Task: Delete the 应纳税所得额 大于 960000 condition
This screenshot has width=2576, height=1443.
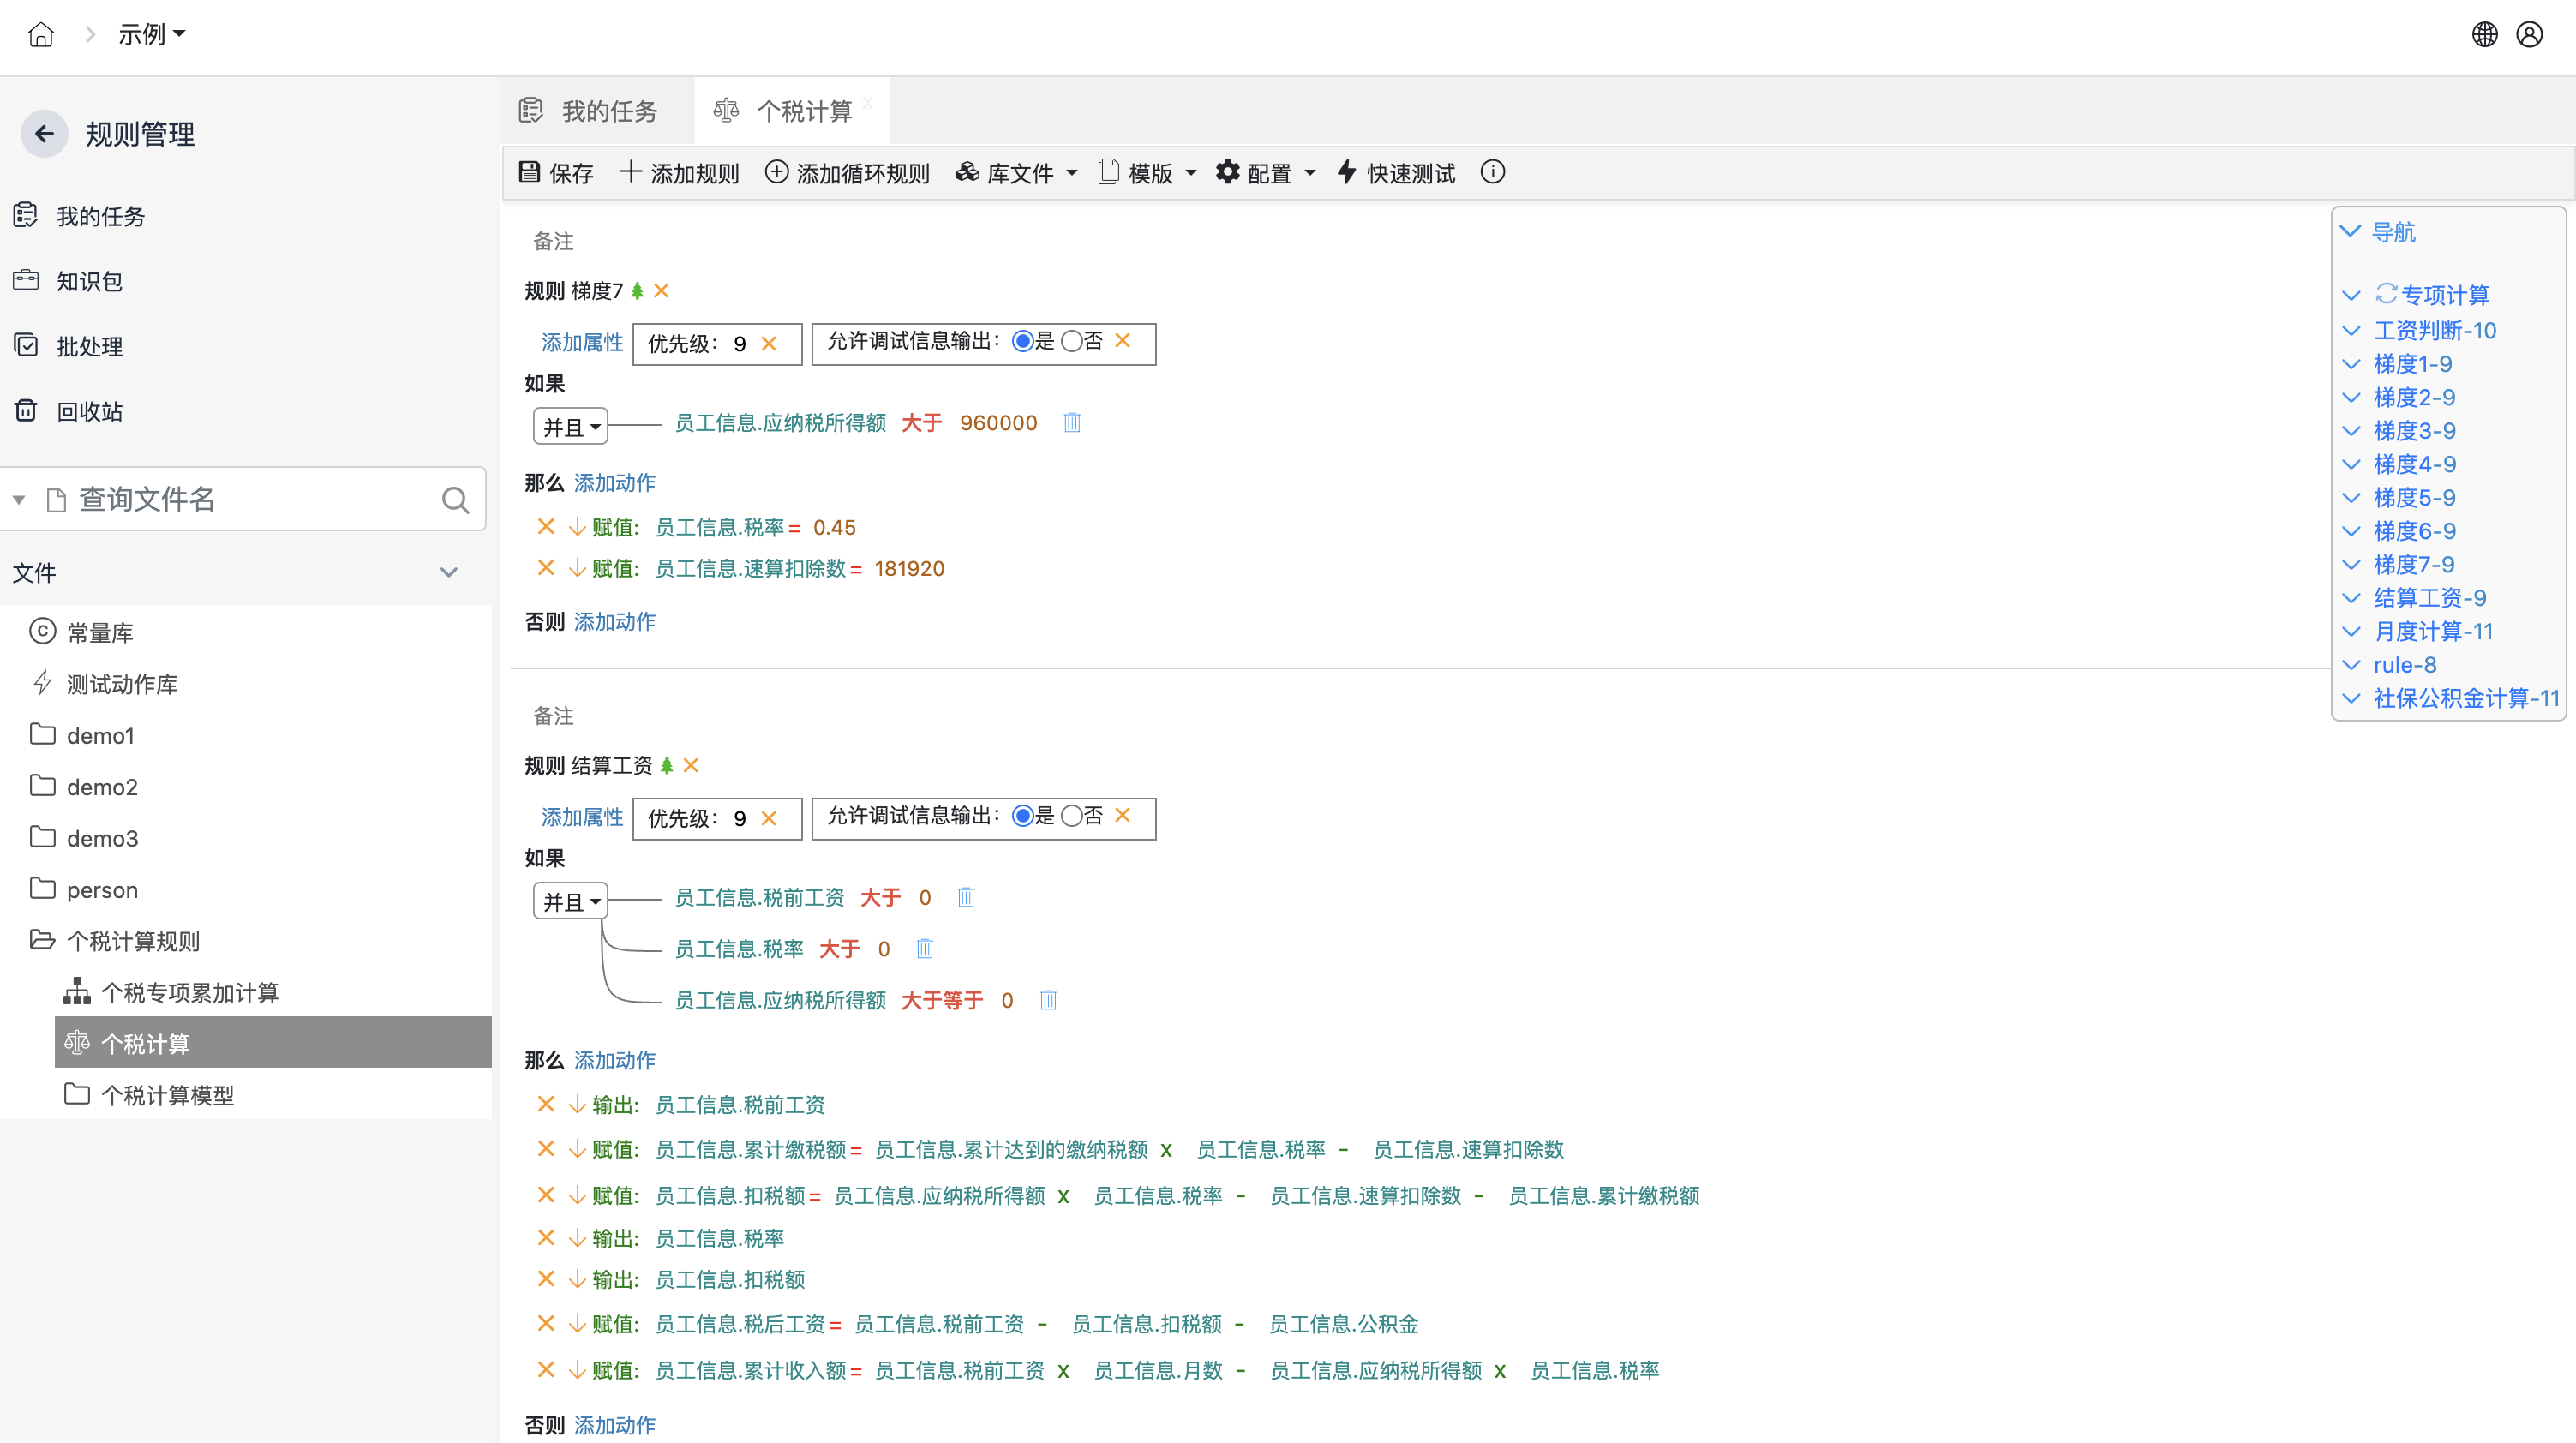Action: coord(1072,423)
